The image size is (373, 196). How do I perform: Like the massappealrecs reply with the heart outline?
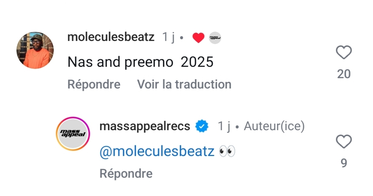(344, 142)
